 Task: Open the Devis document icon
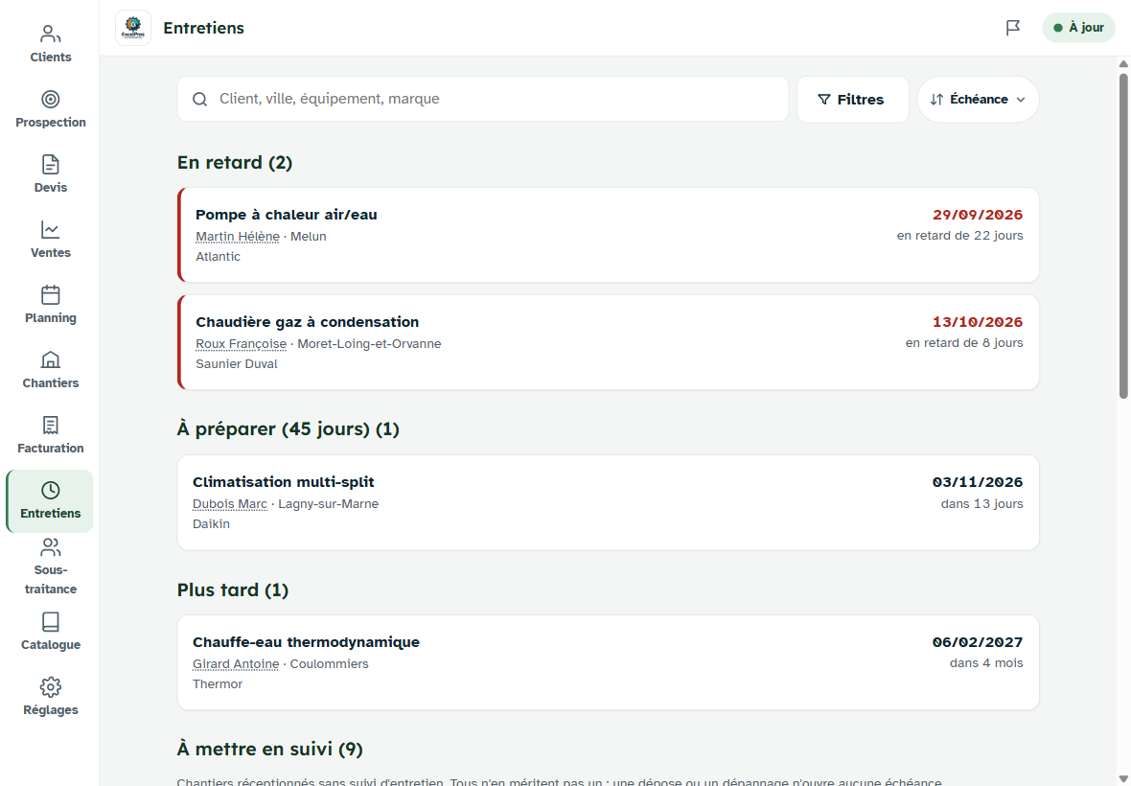[x=51, y=165]
